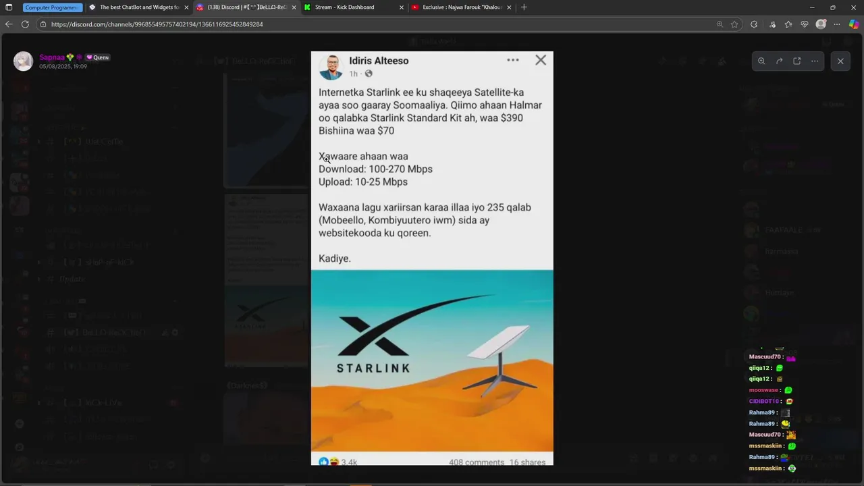The width and height of the screenshot is (864, 486).
Task: Add page to favorites with star icon
Action: click(734, 24)
